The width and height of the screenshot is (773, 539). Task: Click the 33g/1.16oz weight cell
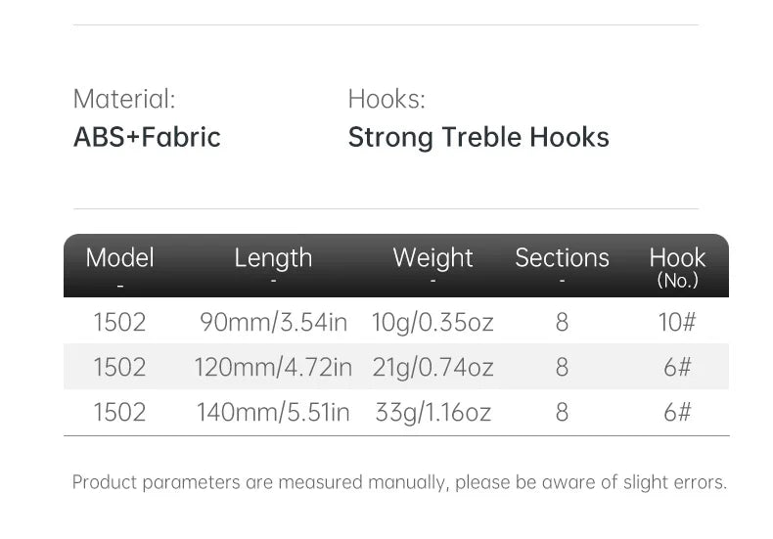tap(432, 412)
